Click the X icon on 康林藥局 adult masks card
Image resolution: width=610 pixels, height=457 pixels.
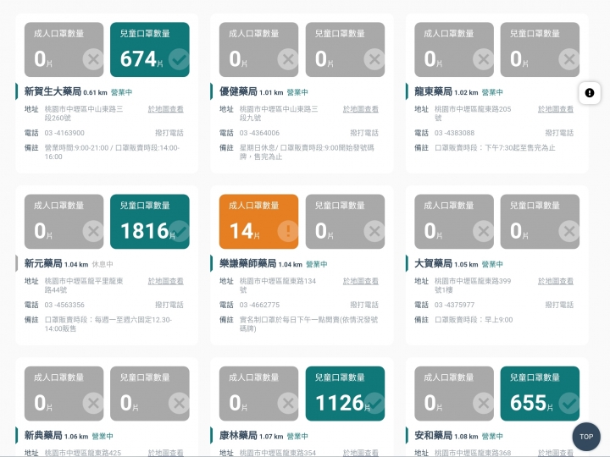pos(288,404)
